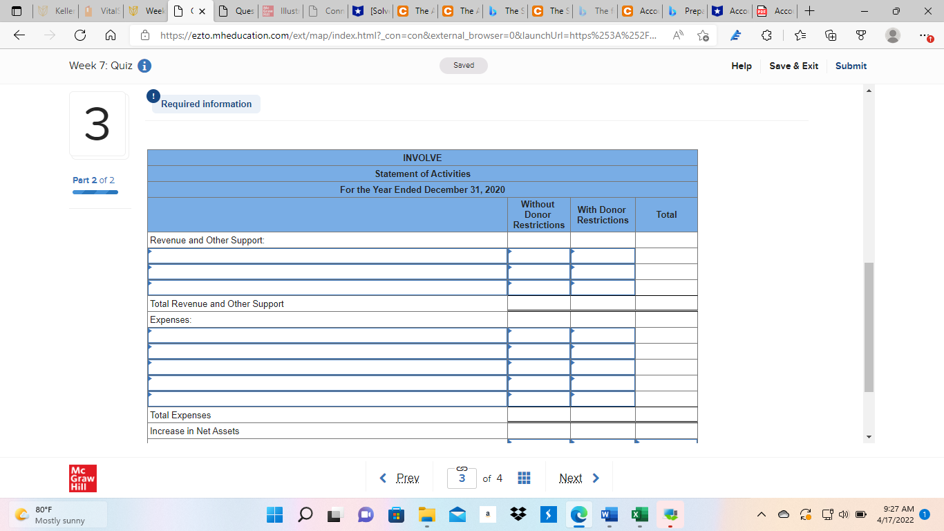Open File Explorer from the taskbar
Screen dimensions: 944x531
(426, 515)
